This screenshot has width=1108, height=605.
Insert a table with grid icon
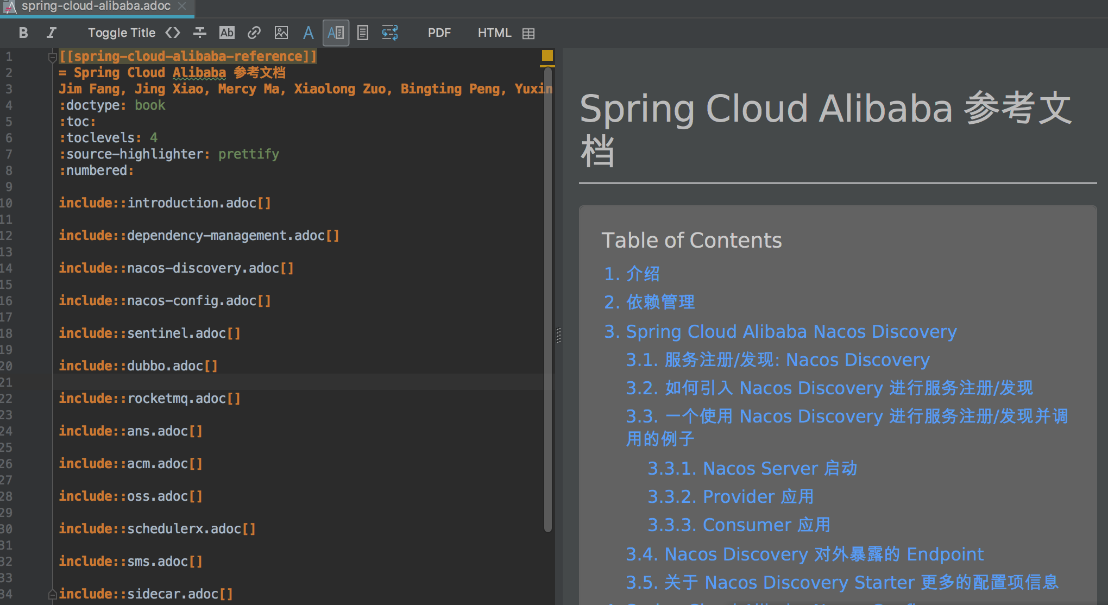click(x=528, y=33)
